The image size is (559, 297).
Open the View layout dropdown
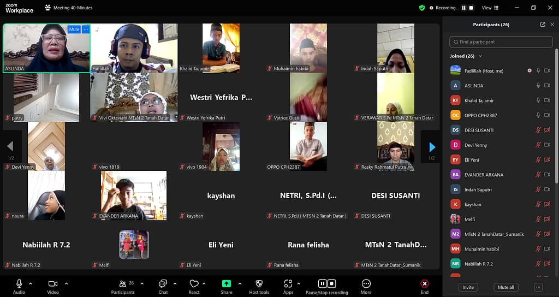489,8
